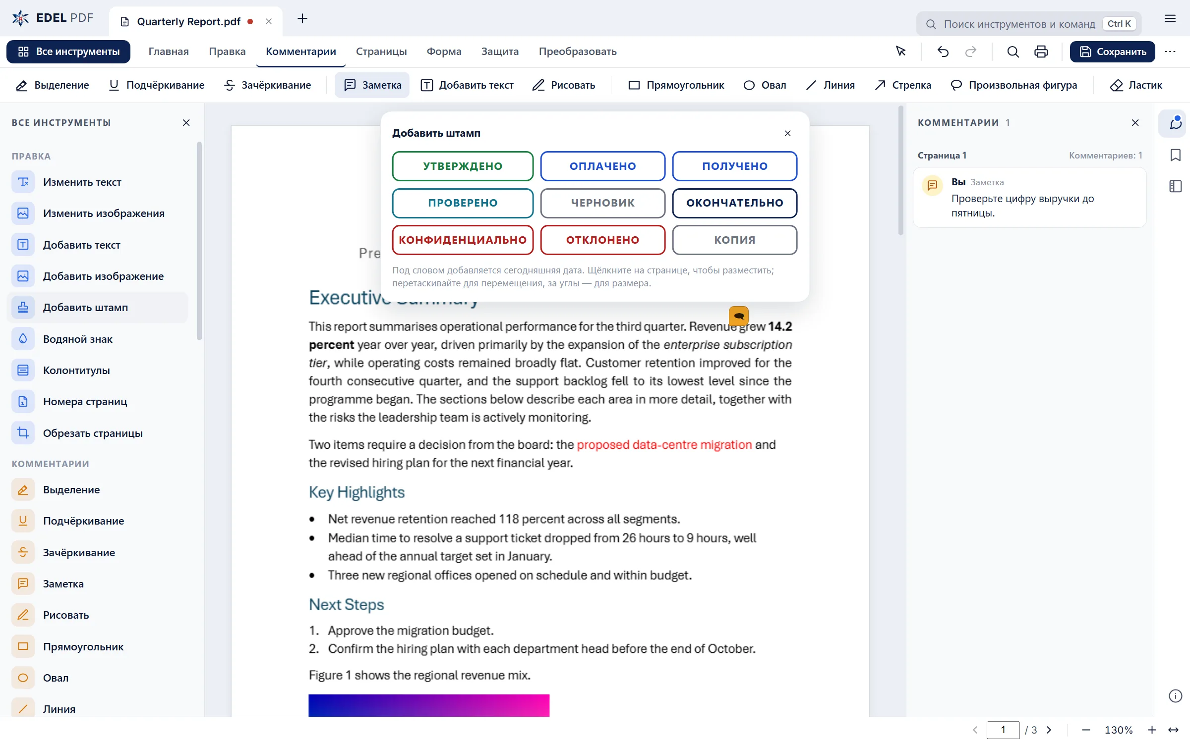Select the Стрелка arrow tool
The width and height of the screenshot is (1190, 743).
coord(902,85)
